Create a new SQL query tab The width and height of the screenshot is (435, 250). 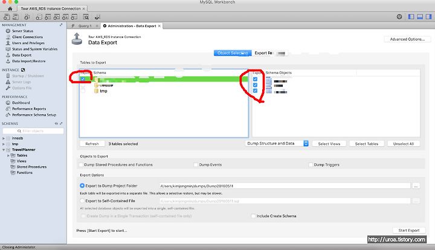coord(7,17)
